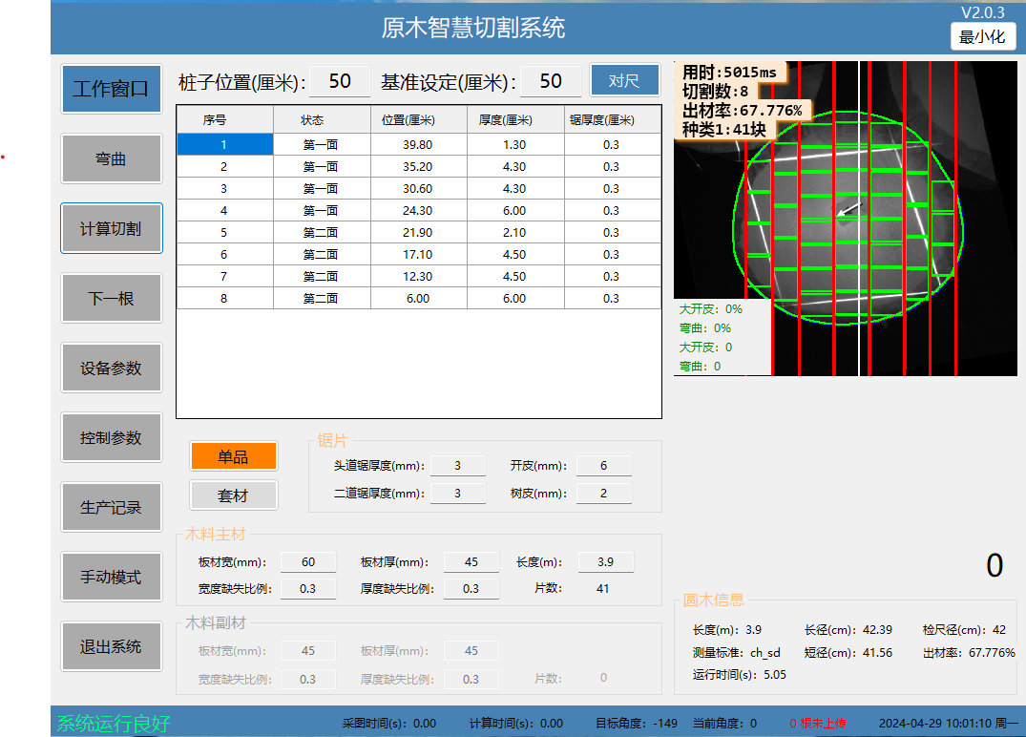This screenshot has width=1026, height=737.
Task: Click 退出系统 to exit
Action: click(x=111, y=647)
